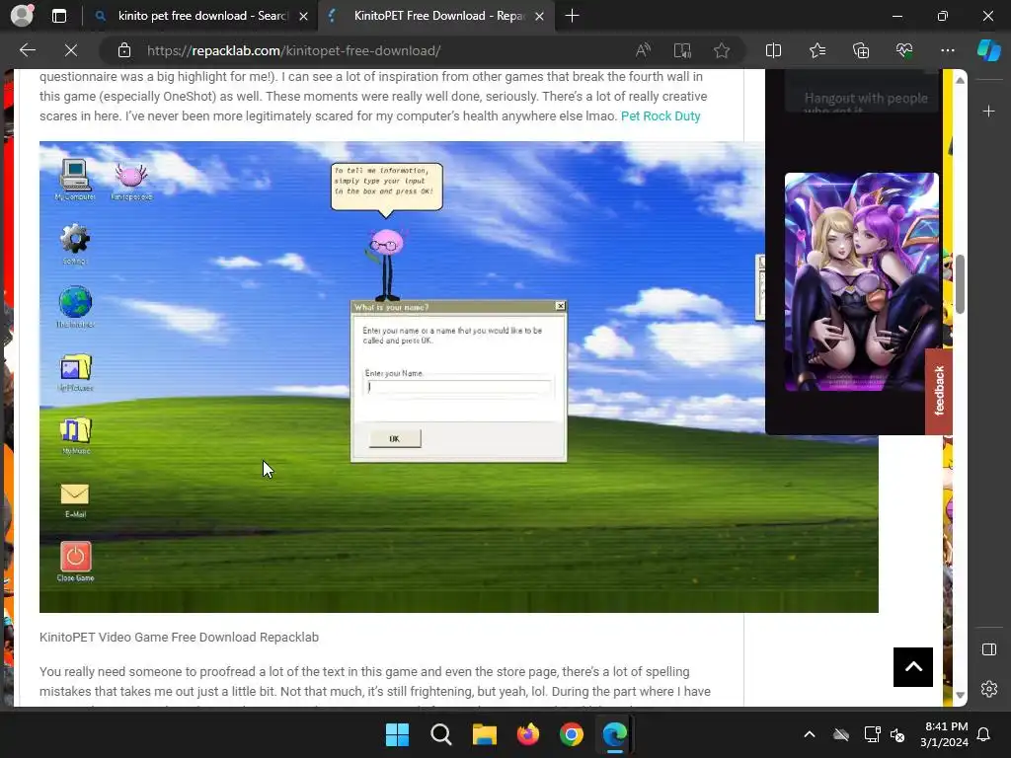This screenshot has width=1011, height=758.
Task: Click the page scrollbar thumb
Action: (x=960, y=283)
